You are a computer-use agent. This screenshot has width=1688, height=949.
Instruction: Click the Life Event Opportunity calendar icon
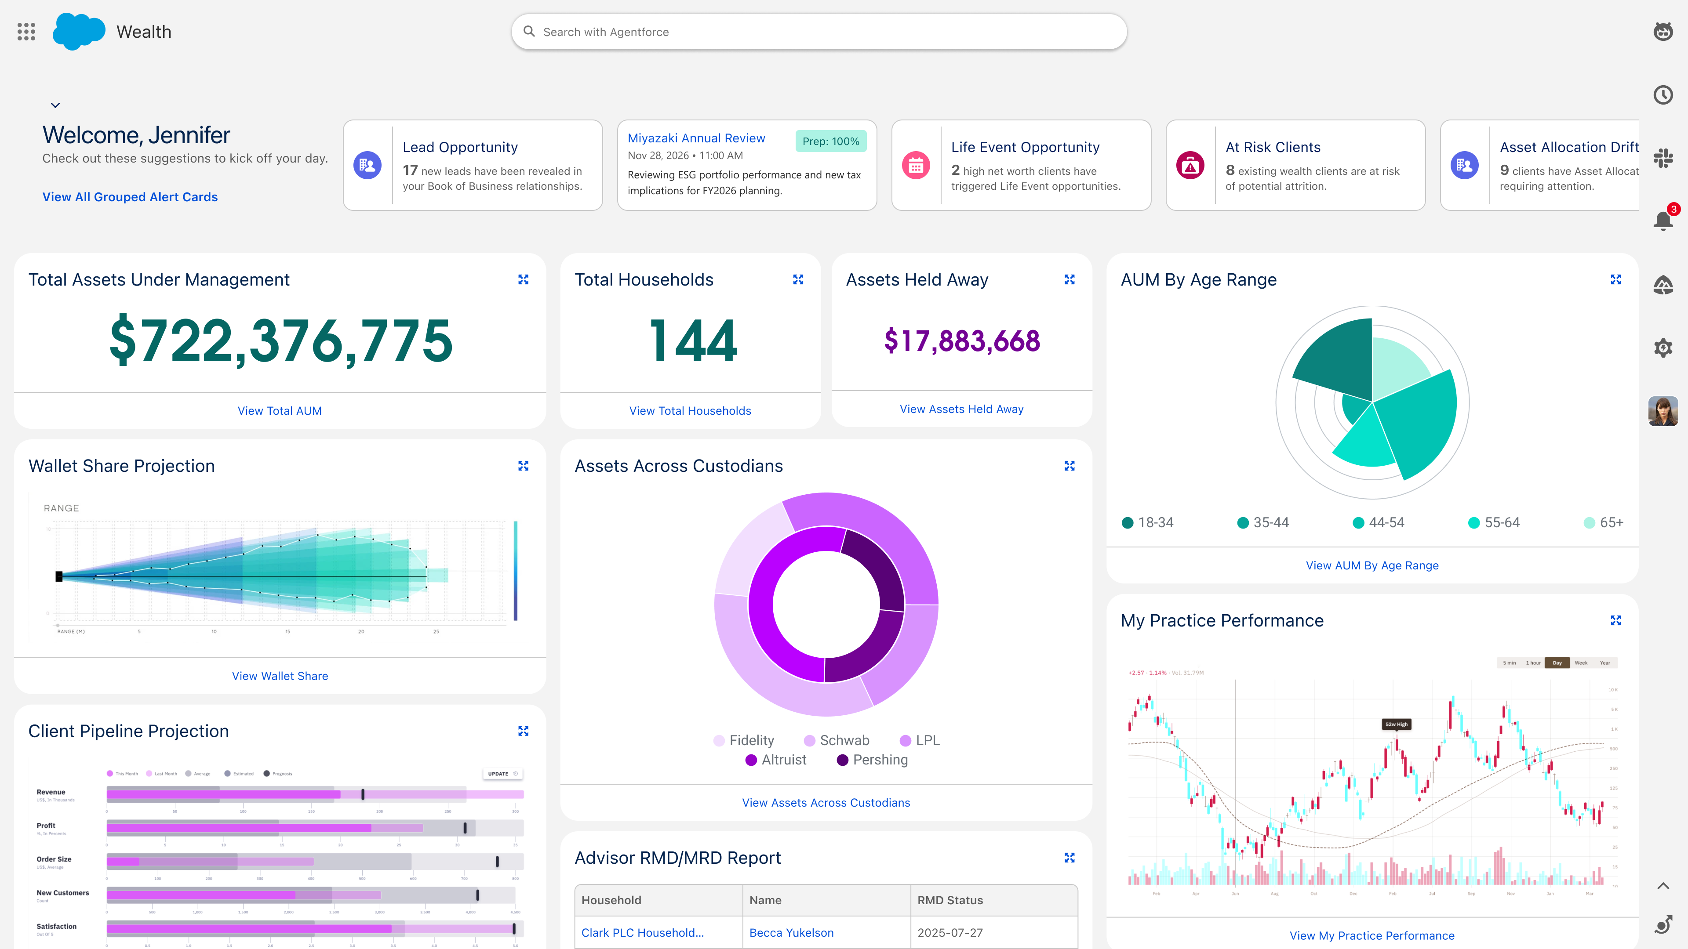(916, 165)
